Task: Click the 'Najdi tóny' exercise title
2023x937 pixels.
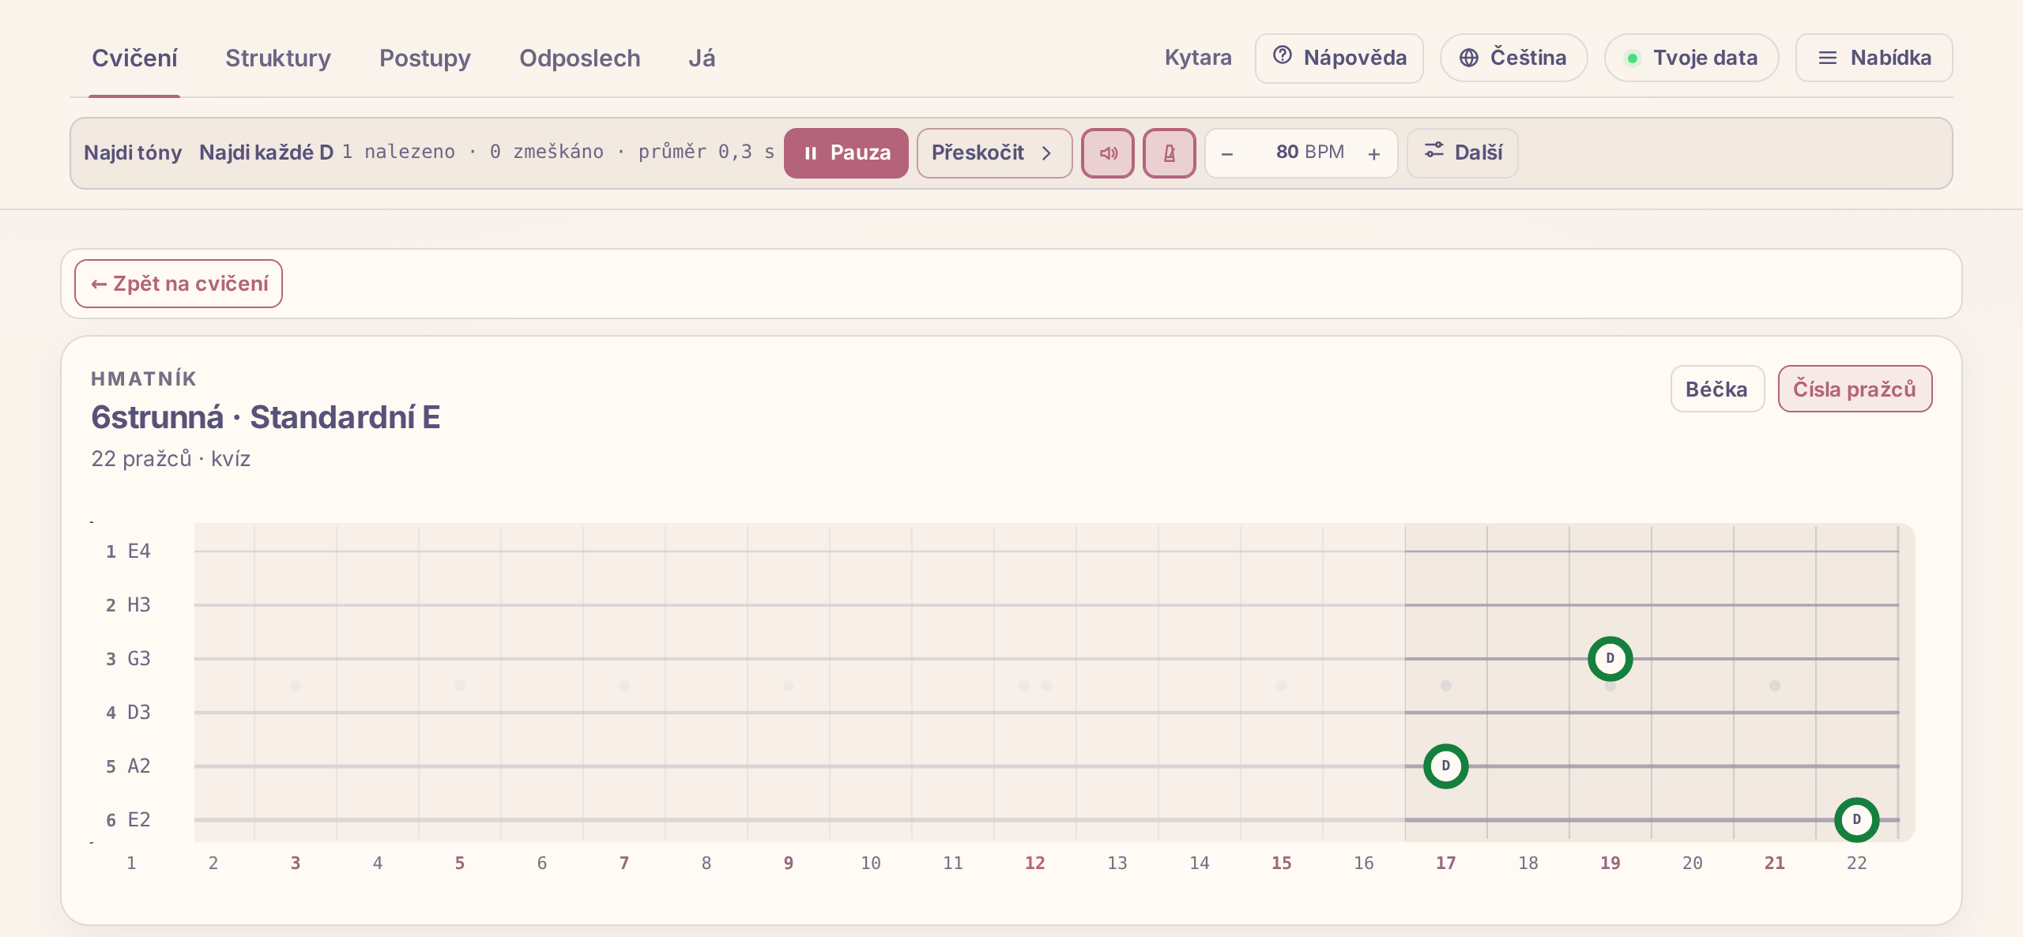Action: 133,152
